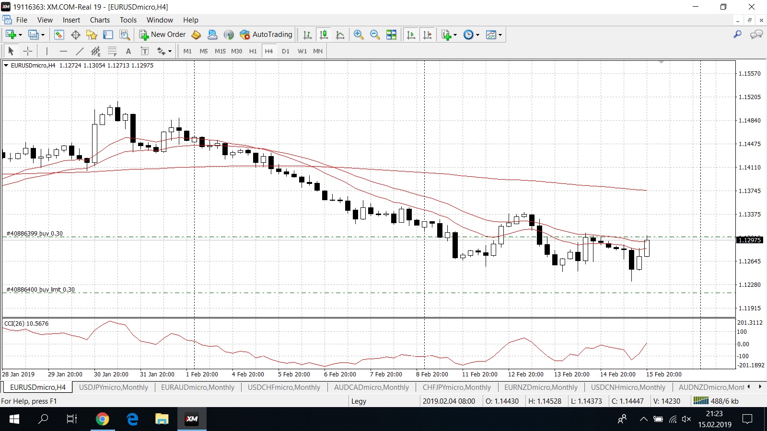Toggle AutoTrading on or off

[x=266, y=34]
